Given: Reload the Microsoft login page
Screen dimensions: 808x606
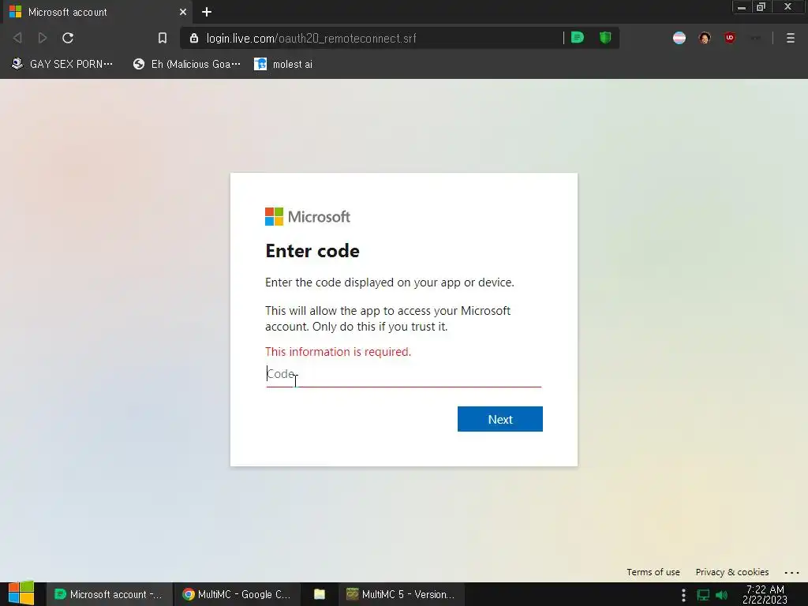Looking at the screenshot, I should pos(68,38).
